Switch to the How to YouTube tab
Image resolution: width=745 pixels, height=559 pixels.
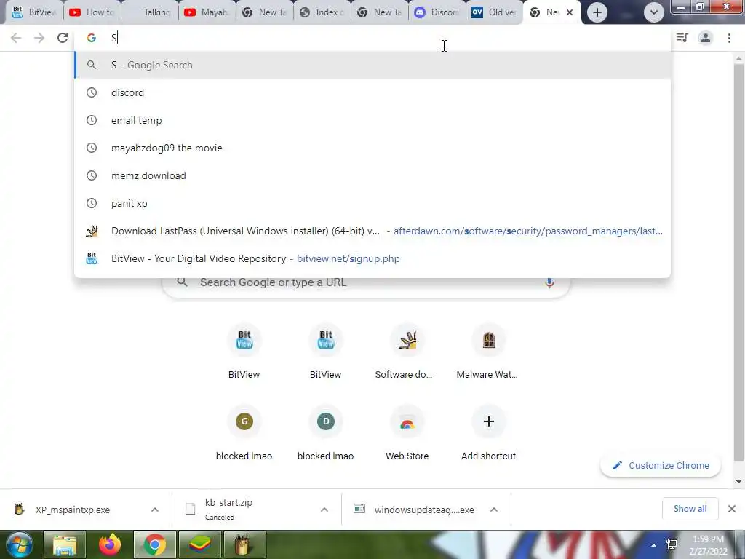pos(92,12)
